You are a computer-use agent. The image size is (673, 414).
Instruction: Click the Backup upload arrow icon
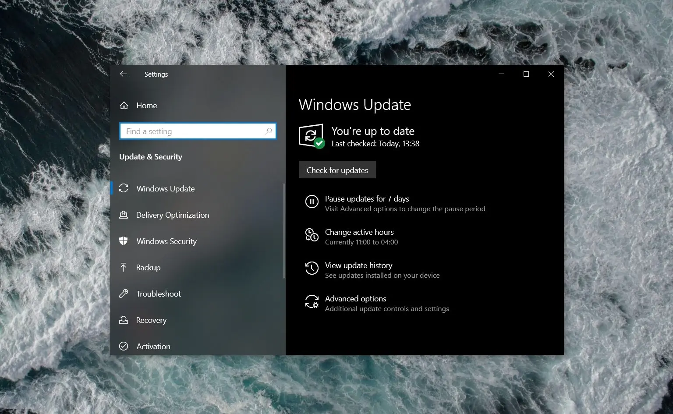pyautogui.click(x=124, y=267)
